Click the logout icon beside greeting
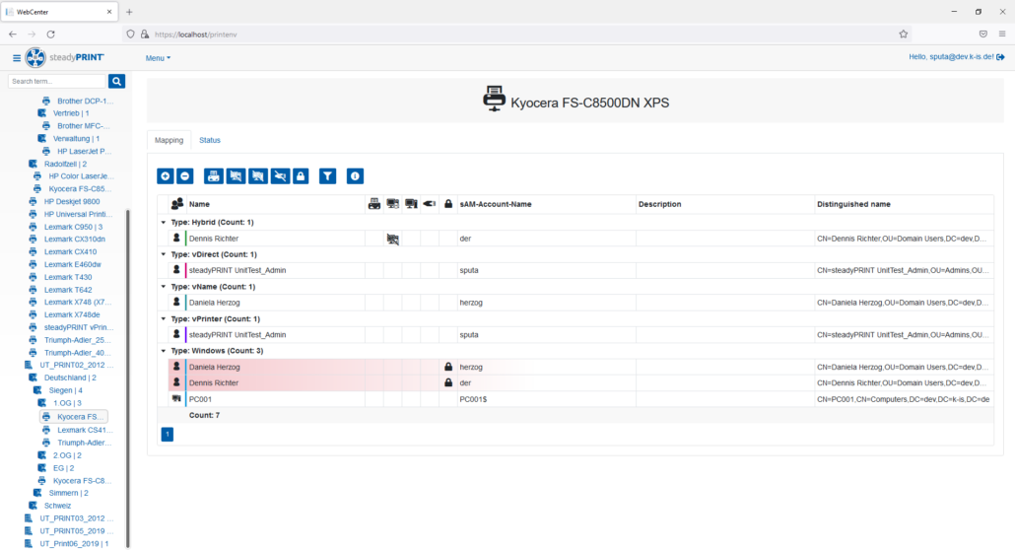This screenshot has width=1015, height=550. (x=1001, y=57)
